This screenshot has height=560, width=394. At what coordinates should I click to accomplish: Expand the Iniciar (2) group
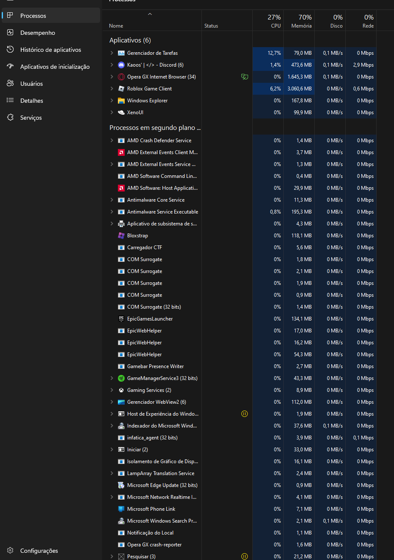pos(112,450)
